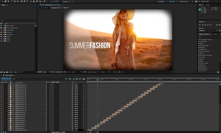Viewport: 221px width, 133px height.
Task: Click the Info panel color sample swatch
Action: (x=200, y=10)
